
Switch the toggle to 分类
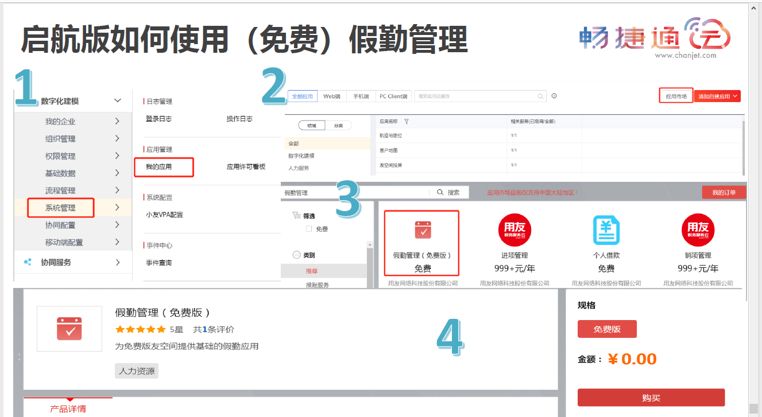339,126
